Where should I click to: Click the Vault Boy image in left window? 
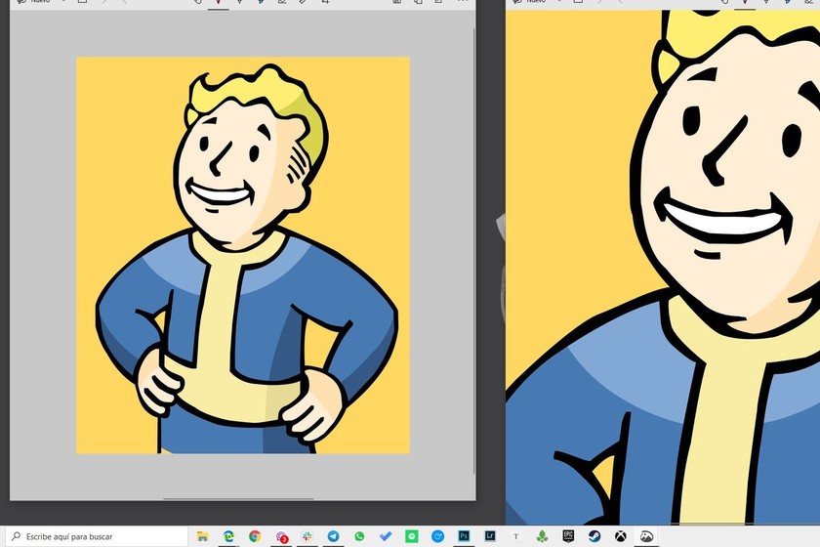coord(243,255)
